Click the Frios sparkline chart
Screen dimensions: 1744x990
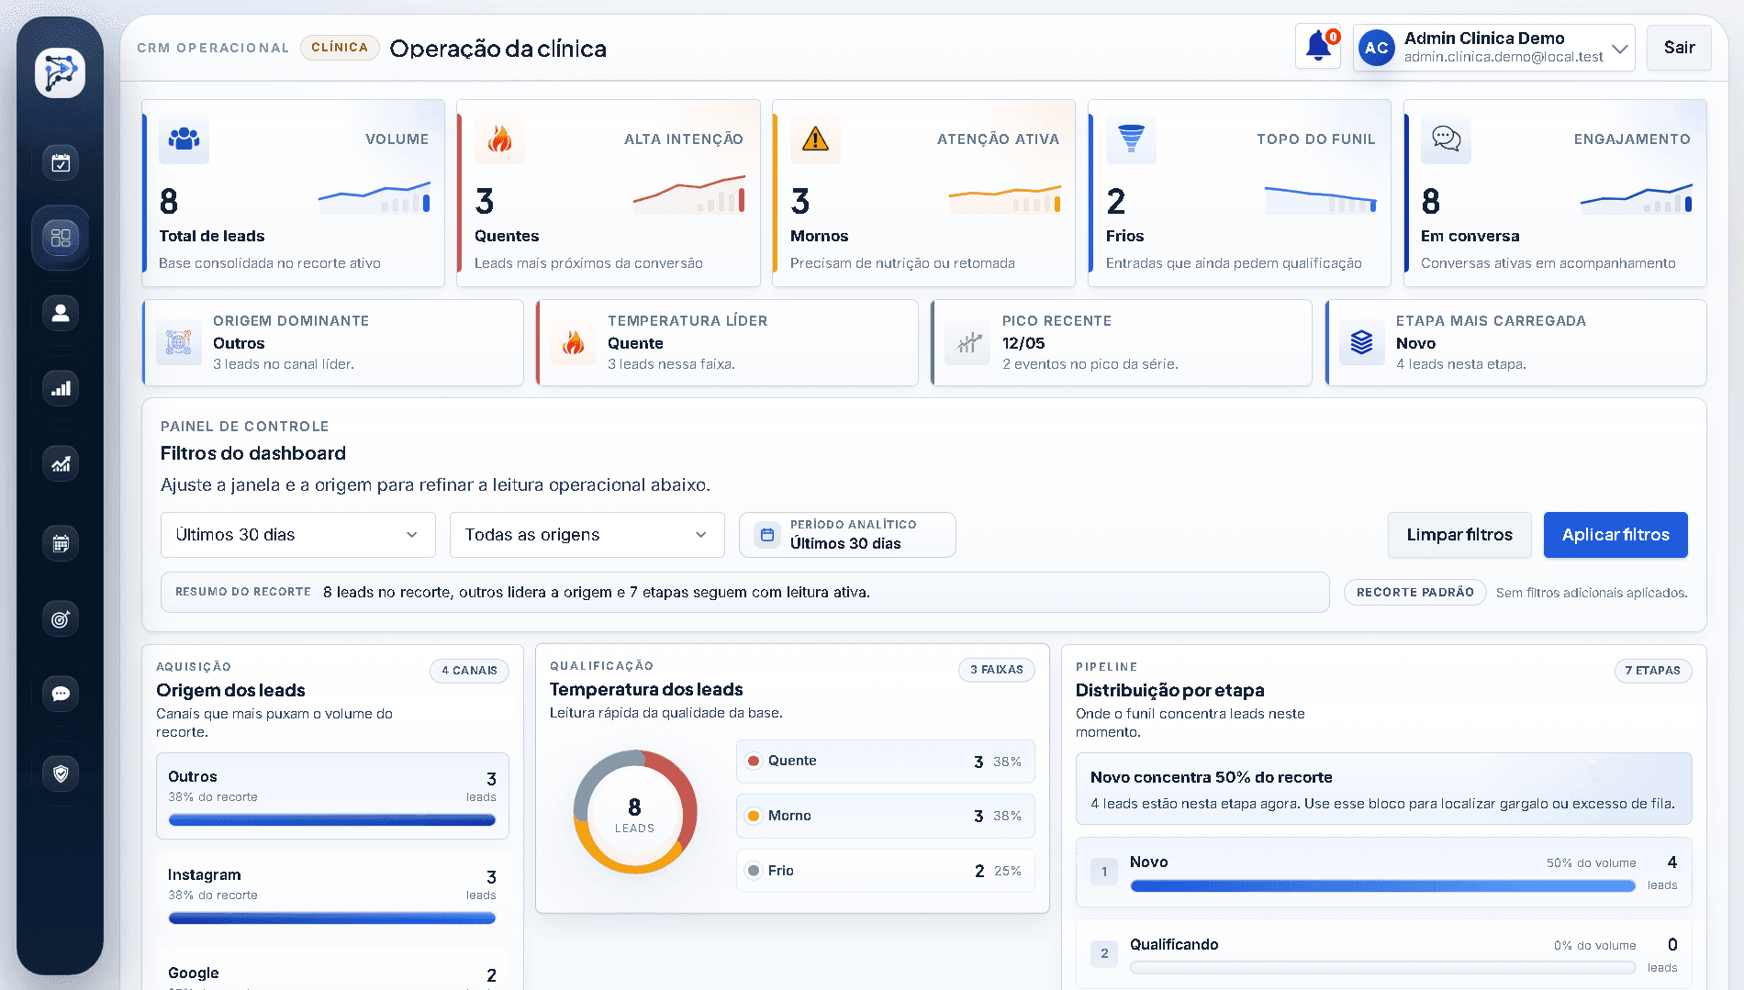pos(1321,200)
